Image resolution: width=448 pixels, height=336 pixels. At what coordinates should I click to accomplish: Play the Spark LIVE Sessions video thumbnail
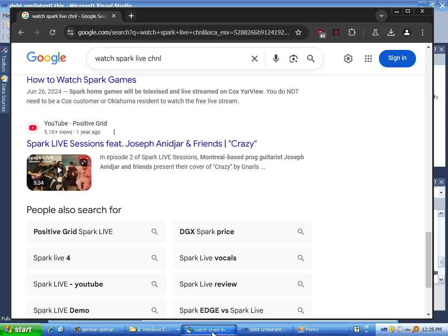pyautogui.click(x=59, y=172)
